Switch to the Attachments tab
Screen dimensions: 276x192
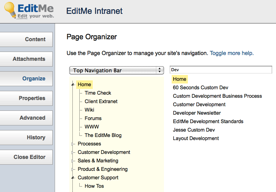(26, 59)
